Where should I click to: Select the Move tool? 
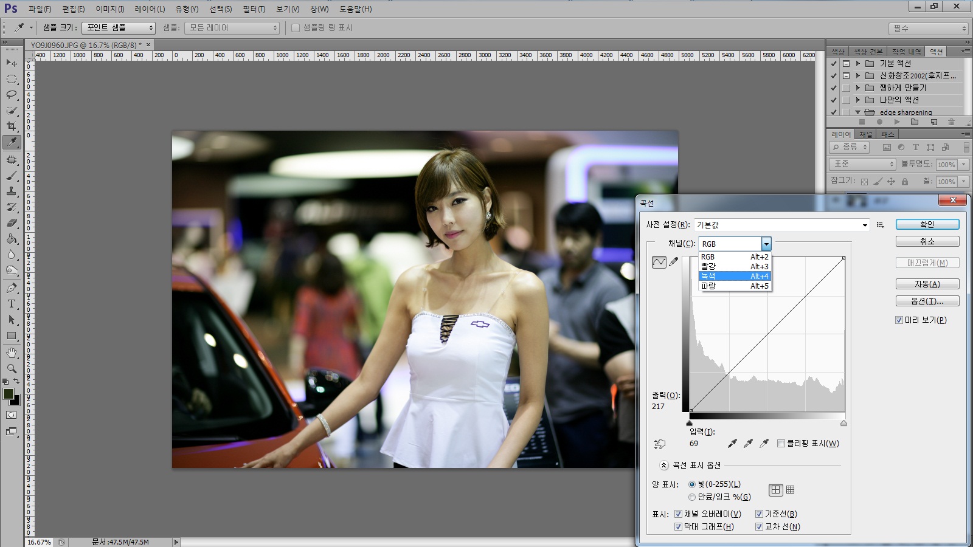click(12, 63)
